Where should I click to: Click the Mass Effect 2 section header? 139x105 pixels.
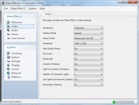point(14,16)
